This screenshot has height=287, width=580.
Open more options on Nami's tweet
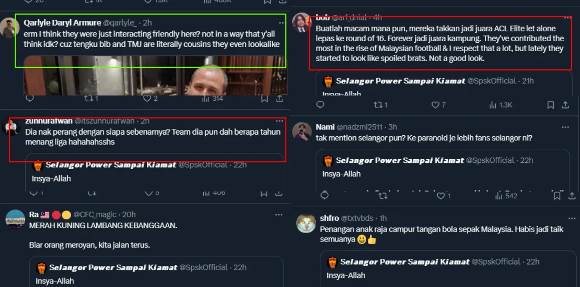(565, 127)
